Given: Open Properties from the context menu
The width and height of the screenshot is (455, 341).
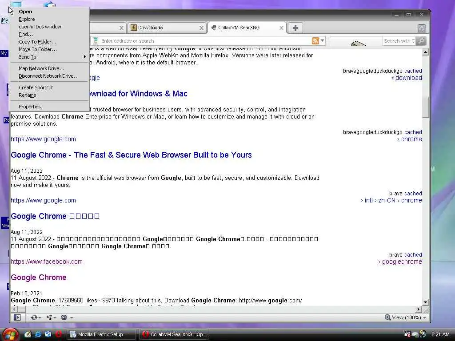Looking at the screenshot, I should [x=49, y=107].
